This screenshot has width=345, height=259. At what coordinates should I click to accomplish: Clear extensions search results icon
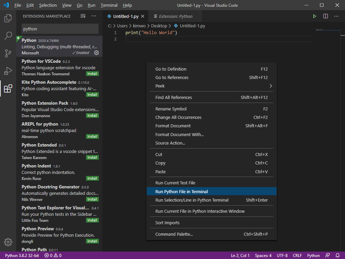click(x=83, y=16)
